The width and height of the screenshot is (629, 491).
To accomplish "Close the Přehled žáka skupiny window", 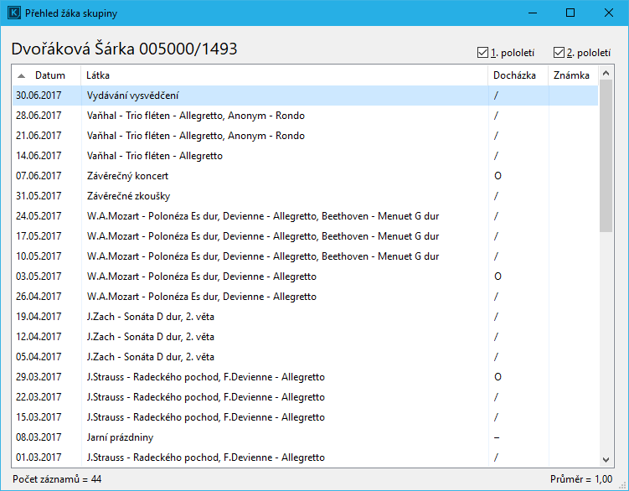I will pos(609,13).
